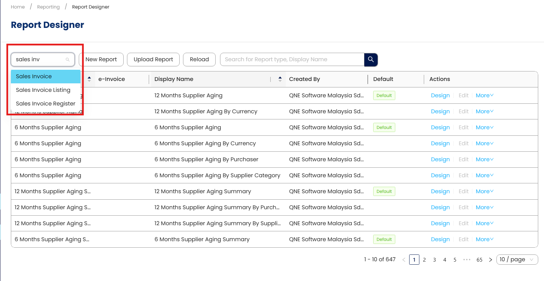Expand More for 12 Months Supplier Aging
Viewport: 544px width, 281px height.
point(484,96)
